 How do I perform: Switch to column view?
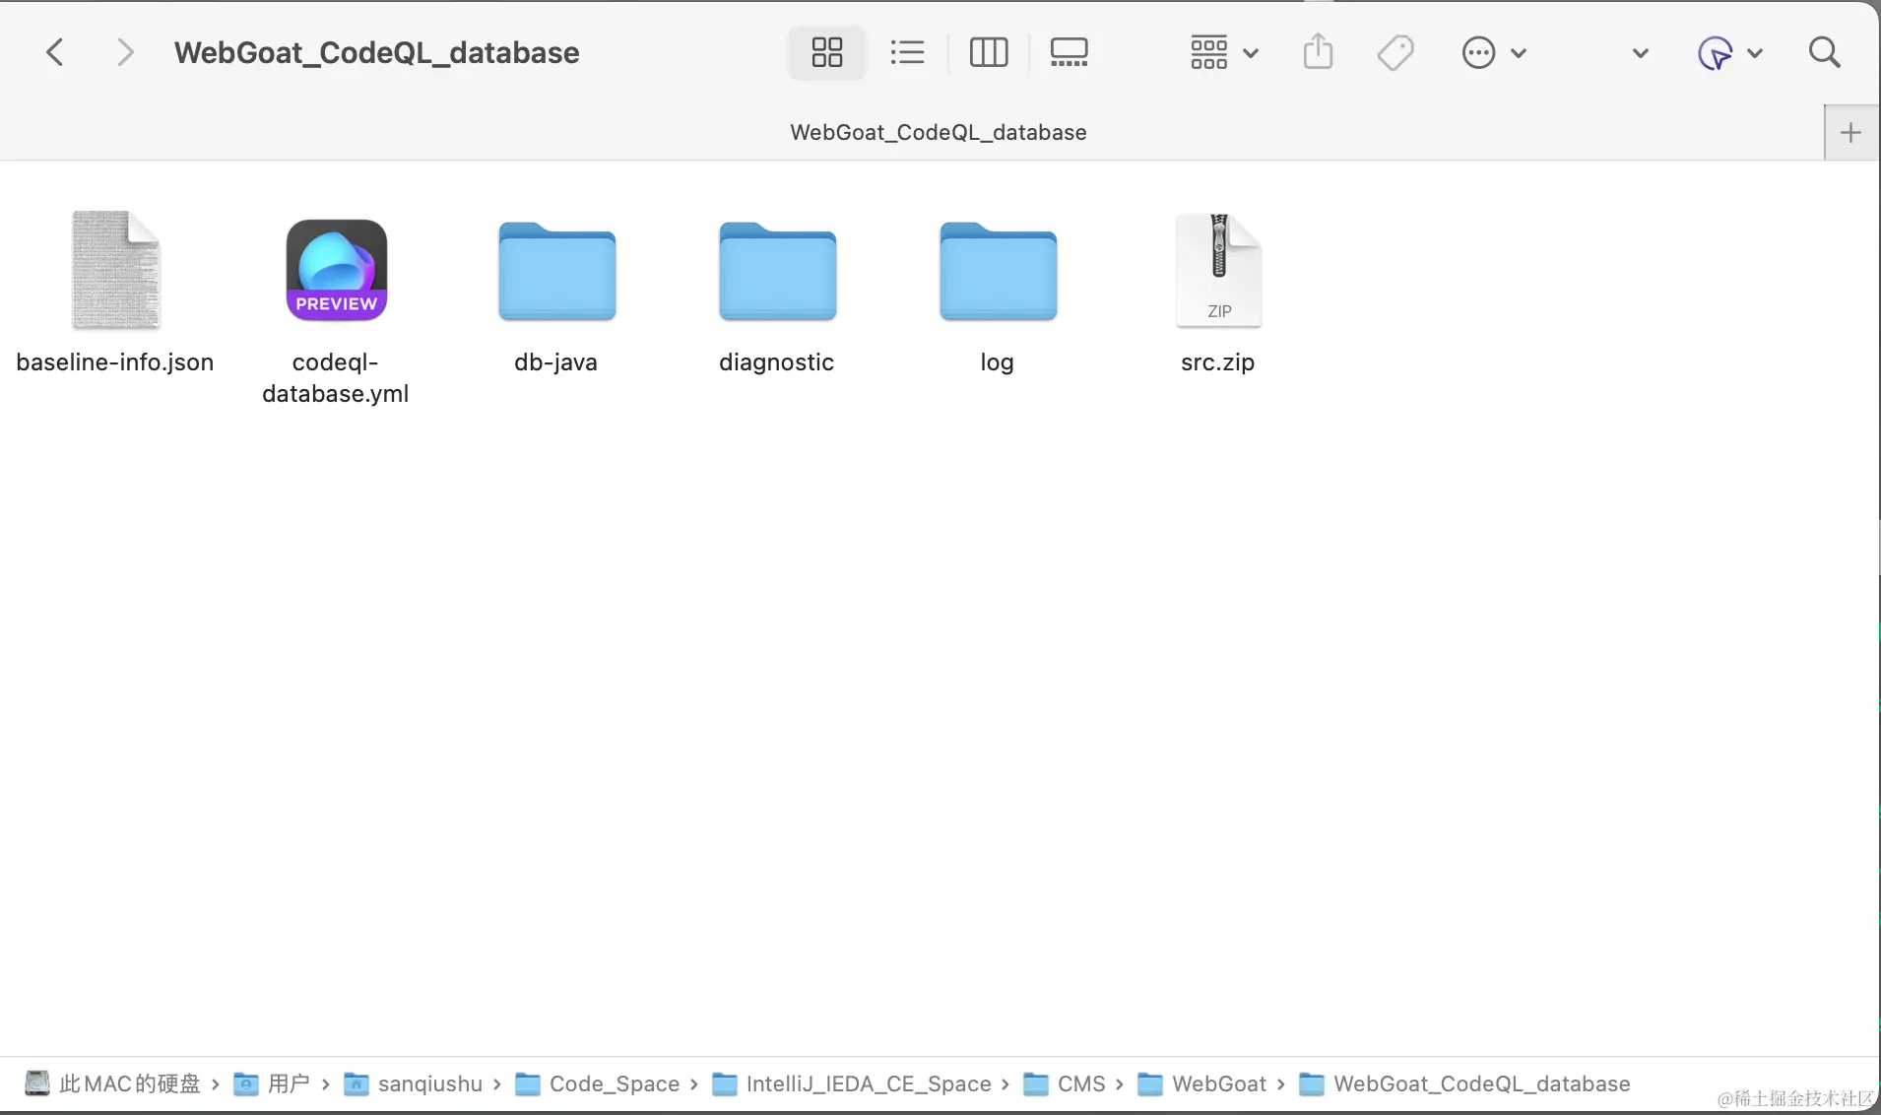989,52
